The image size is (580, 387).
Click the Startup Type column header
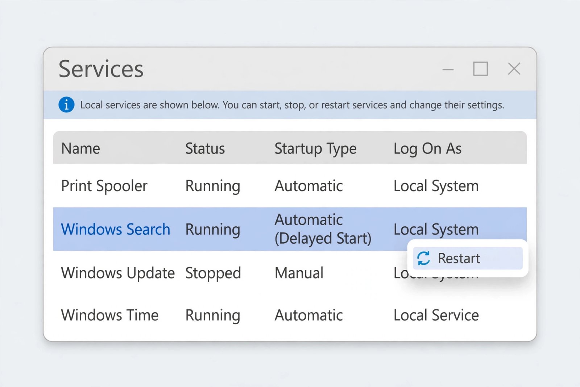coord(315,149)
